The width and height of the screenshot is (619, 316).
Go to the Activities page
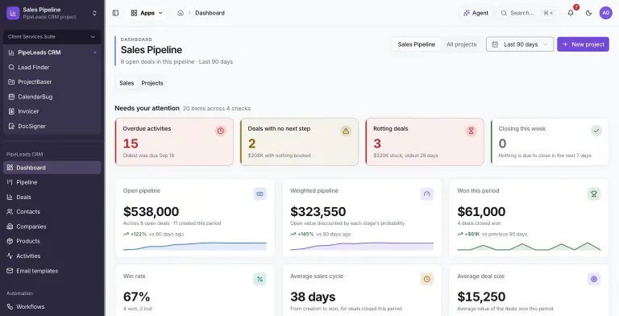point(52,256)
